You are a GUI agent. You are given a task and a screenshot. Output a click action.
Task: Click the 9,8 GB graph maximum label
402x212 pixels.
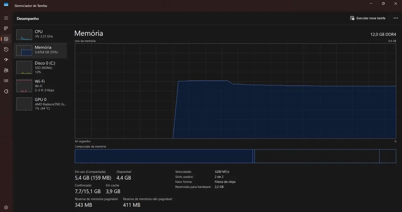pyautogui.click(x=392, y=41)
